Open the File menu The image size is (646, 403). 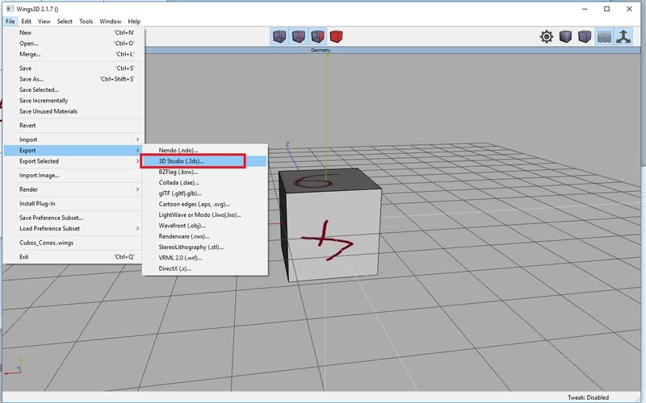(x=10, y=22)
